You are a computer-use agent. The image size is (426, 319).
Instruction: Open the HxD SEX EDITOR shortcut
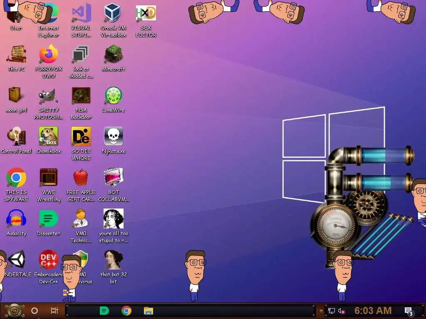[146, 20]
